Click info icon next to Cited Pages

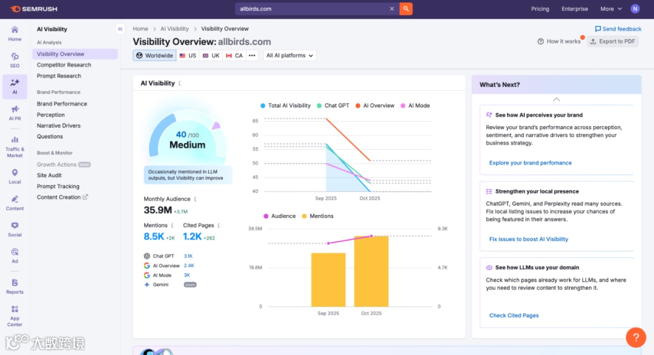[x=219, y=225]
